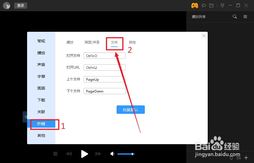Open the playlist options hamburger icon
This screenshot has height=163, width=254.
coord(245,17)
